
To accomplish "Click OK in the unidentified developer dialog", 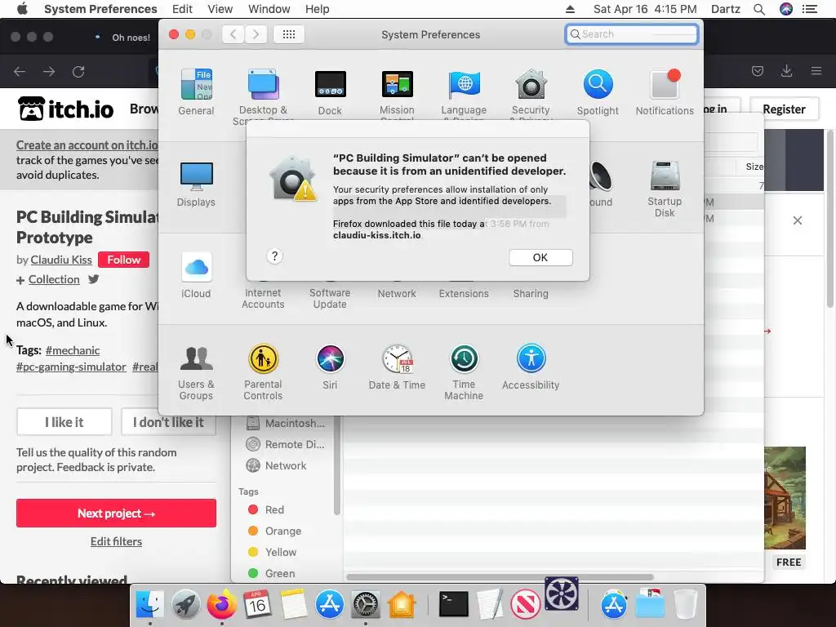I will [540, 257].
